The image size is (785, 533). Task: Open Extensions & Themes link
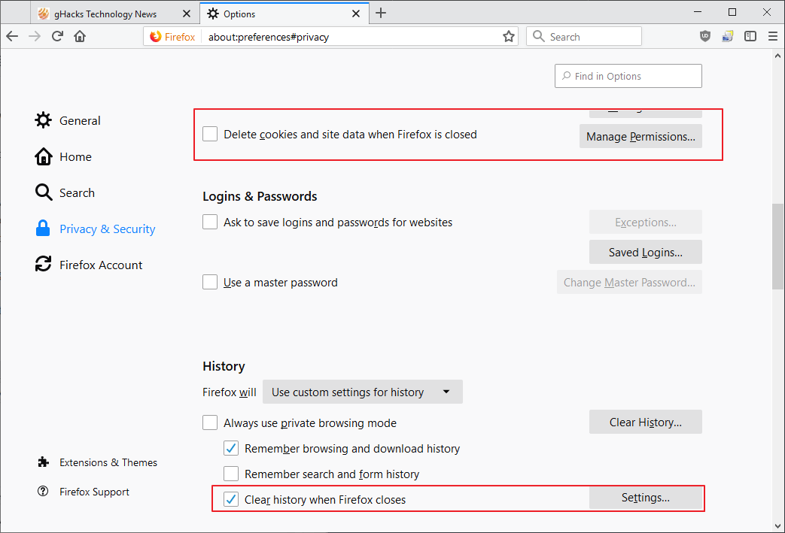108,462
